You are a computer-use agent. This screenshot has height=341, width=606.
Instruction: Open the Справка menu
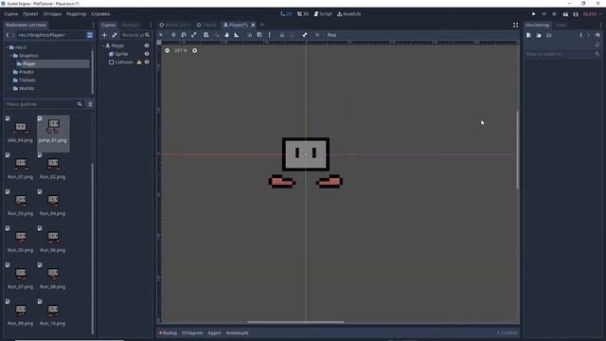(x=100, y=14)
